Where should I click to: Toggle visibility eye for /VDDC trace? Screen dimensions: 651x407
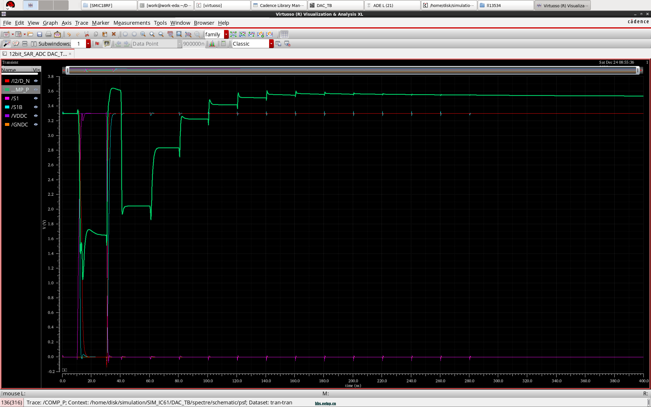coord(36,116)
